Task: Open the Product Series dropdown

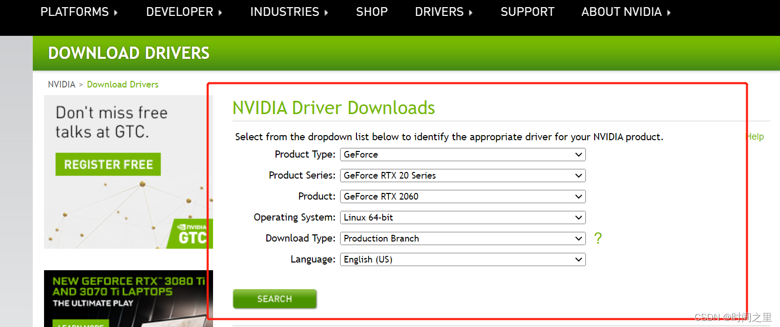Action: 462,176
